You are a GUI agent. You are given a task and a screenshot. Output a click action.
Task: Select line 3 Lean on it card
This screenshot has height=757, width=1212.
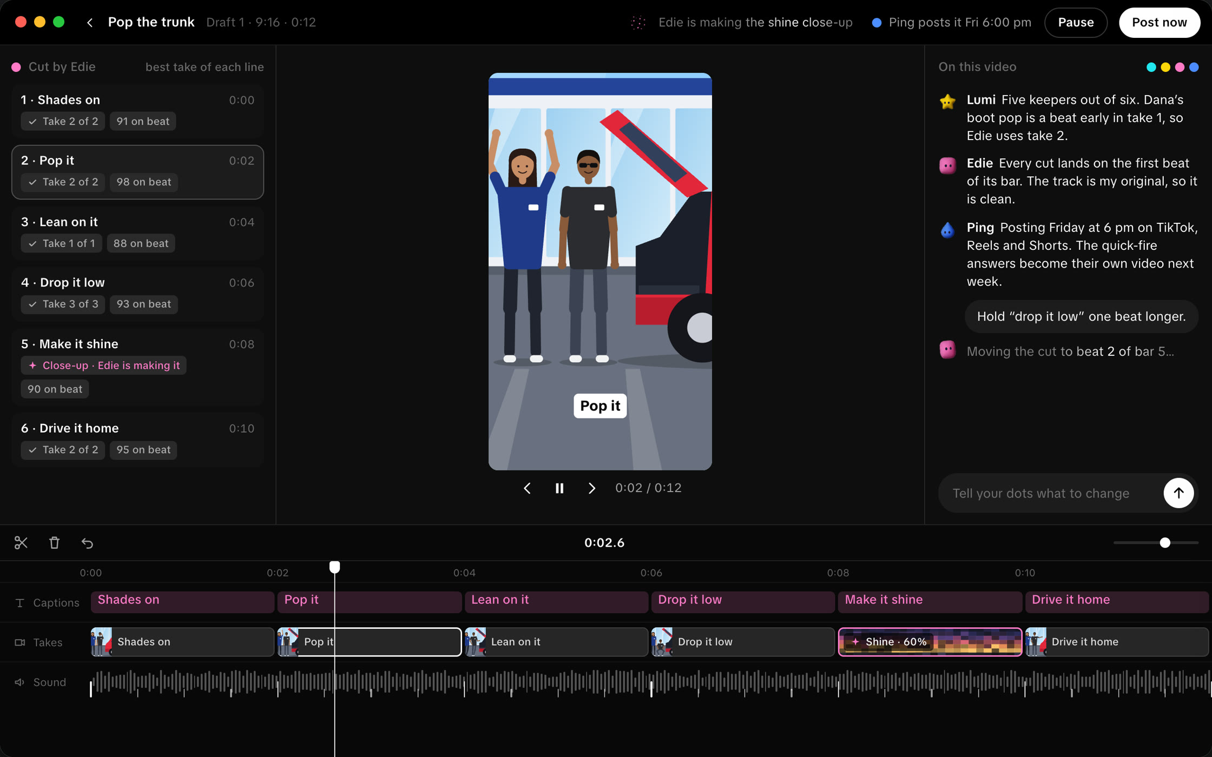[137, 233]
